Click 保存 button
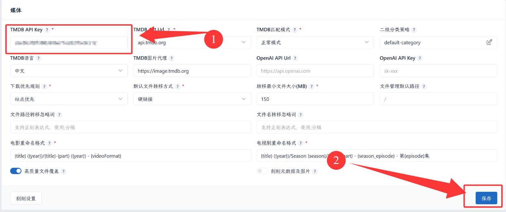 coord(486,198)
